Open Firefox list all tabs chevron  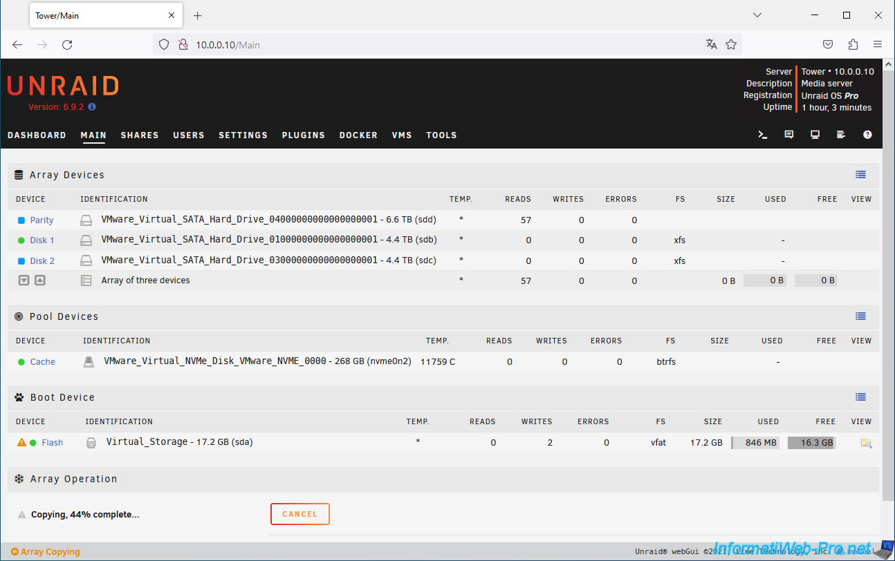tap(757, 15)
